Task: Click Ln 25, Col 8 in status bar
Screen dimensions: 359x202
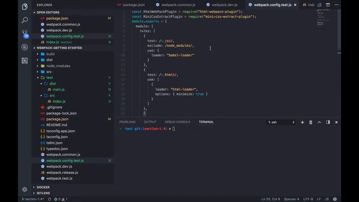Action: coord(270,199)
